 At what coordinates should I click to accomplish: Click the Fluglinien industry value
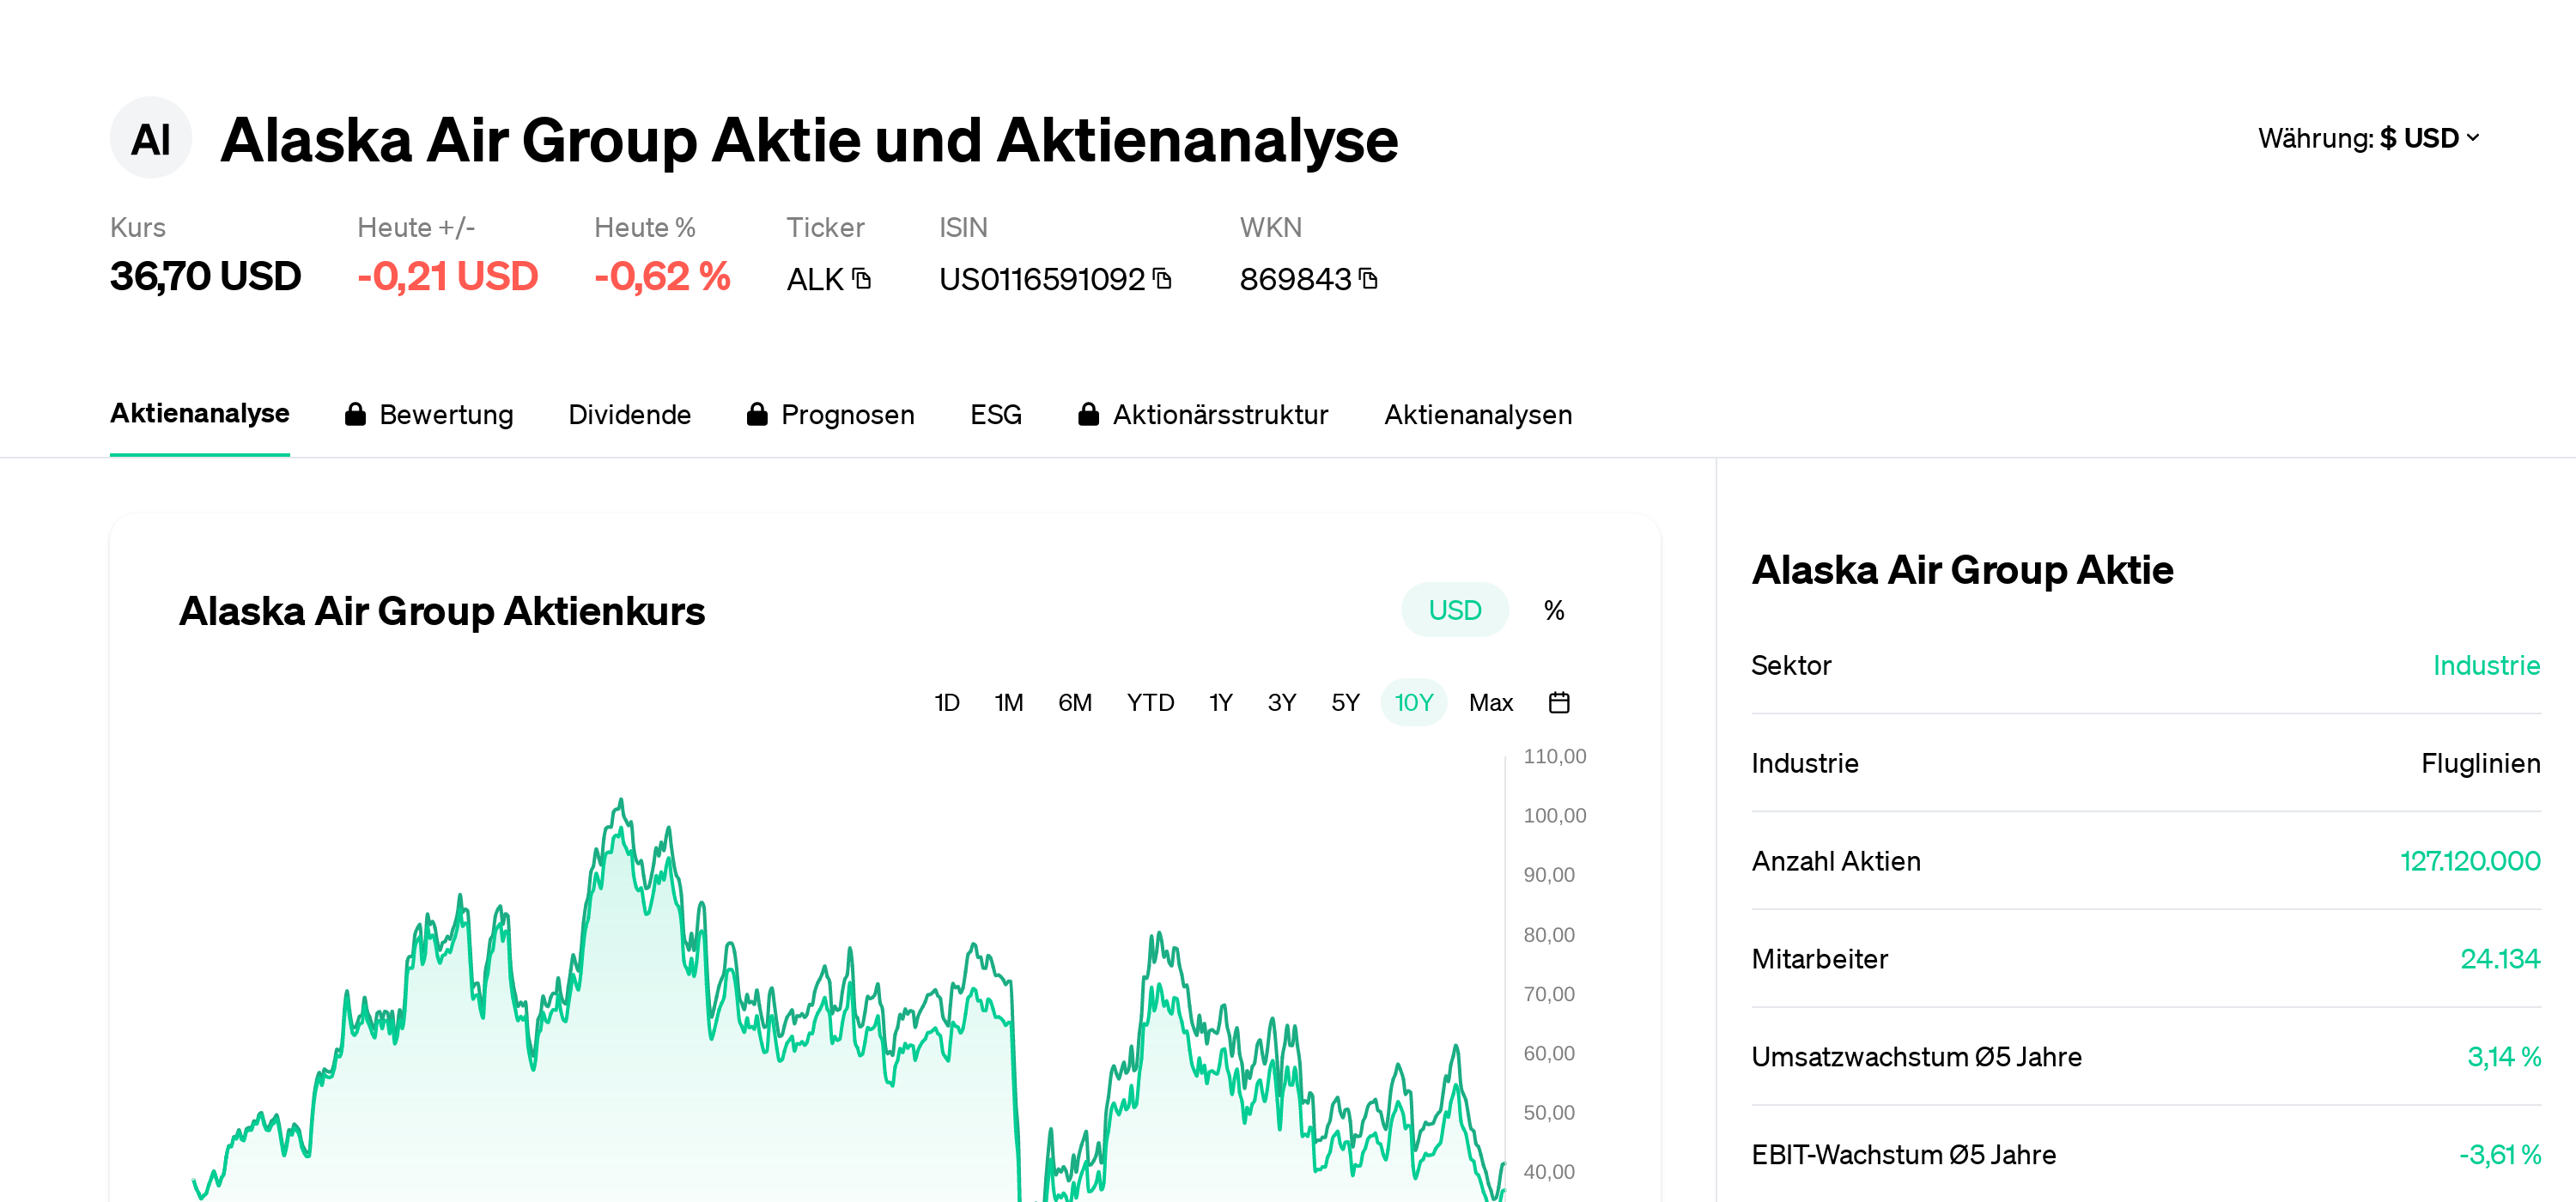pyautogui.click(x=2481, y=764)
